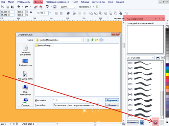
Task: Open the Таблица menu
Action: point(85,2)
